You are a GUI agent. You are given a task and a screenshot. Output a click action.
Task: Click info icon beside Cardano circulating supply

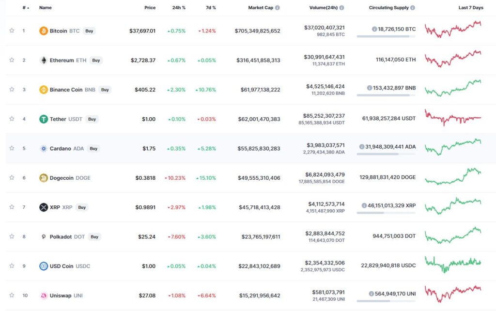[361, 147]
